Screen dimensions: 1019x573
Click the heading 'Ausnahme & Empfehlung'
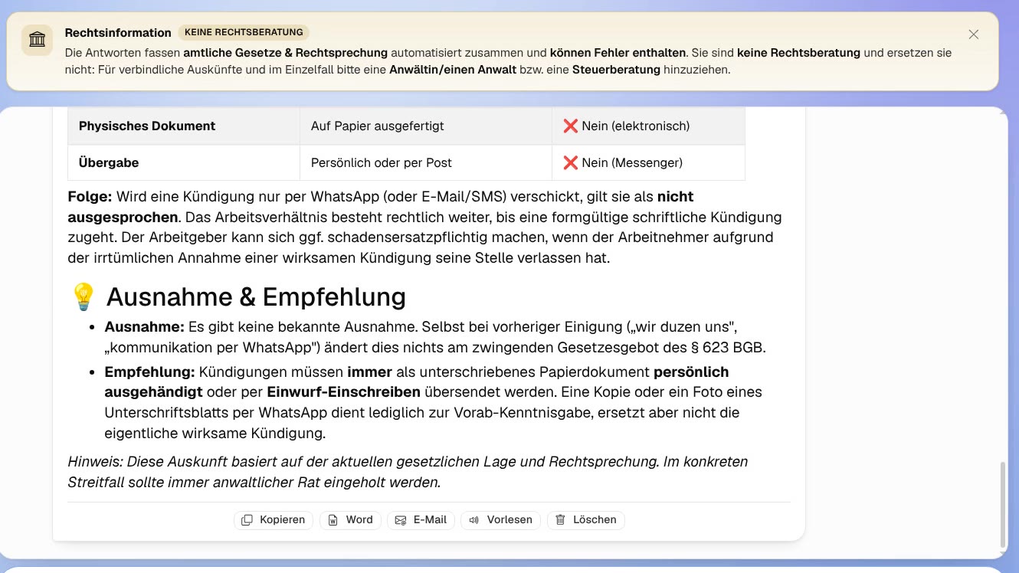pyautogui.click(x=256, y=296)
